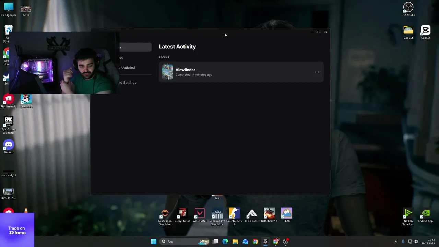Image resolution: width=439 pixels, height=247 pixels.
Task: Open File Explorer from the taskbar
Action: tap(235, 242)
